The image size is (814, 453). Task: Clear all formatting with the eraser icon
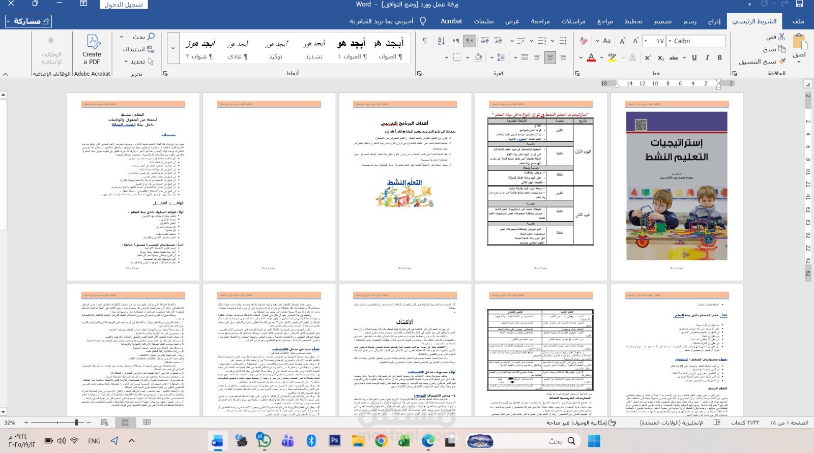[x=584, y=41]
